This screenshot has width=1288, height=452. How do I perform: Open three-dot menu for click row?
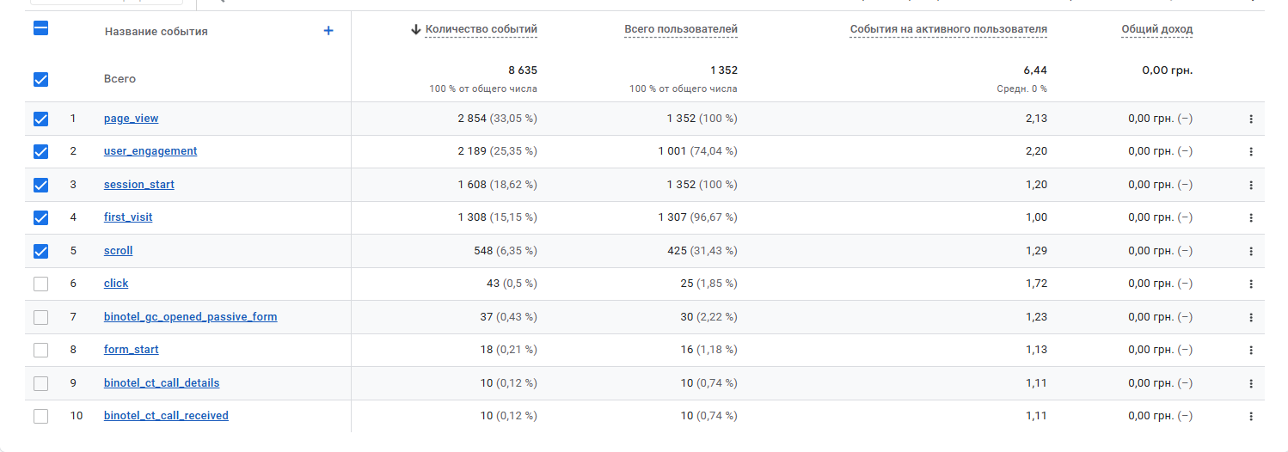pyautogui.click(x=1251, y=284)
